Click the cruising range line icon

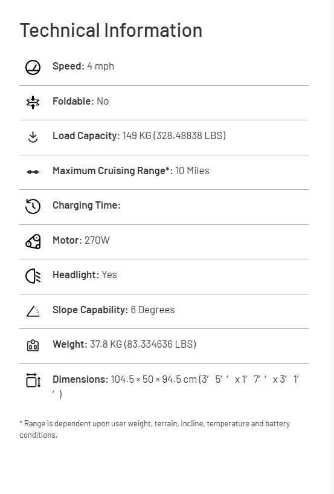click(x=33, y=172)
